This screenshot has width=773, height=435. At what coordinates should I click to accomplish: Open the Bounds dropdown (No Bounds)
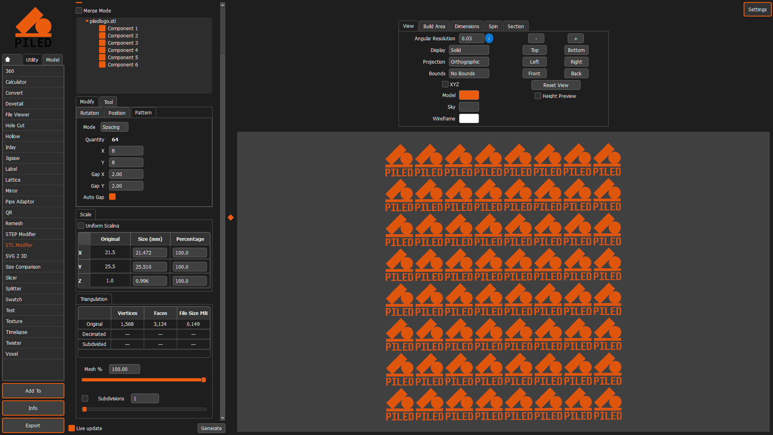pos(469,73)
